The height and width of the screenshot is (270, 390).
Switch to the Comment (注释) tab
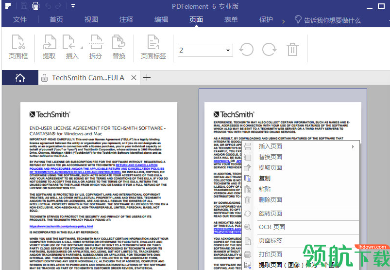[x=126, y=19]
